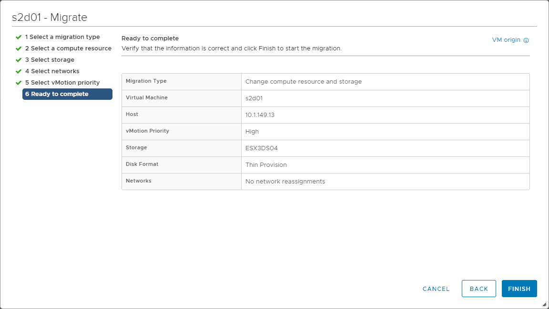Navigate to step 5 Select vMotion priority
Viewport: 549px width, 309px height.
click(x=62, y=83)
